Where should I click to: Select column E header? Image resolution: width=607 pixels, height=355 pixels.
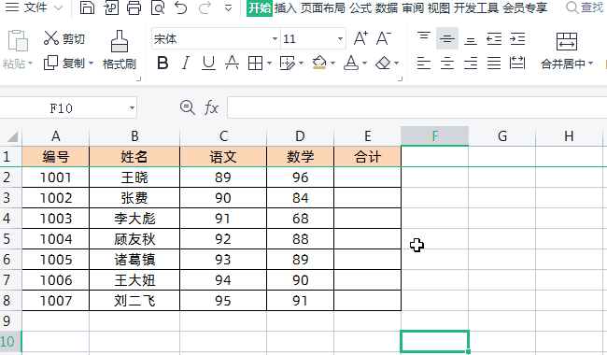367,135
